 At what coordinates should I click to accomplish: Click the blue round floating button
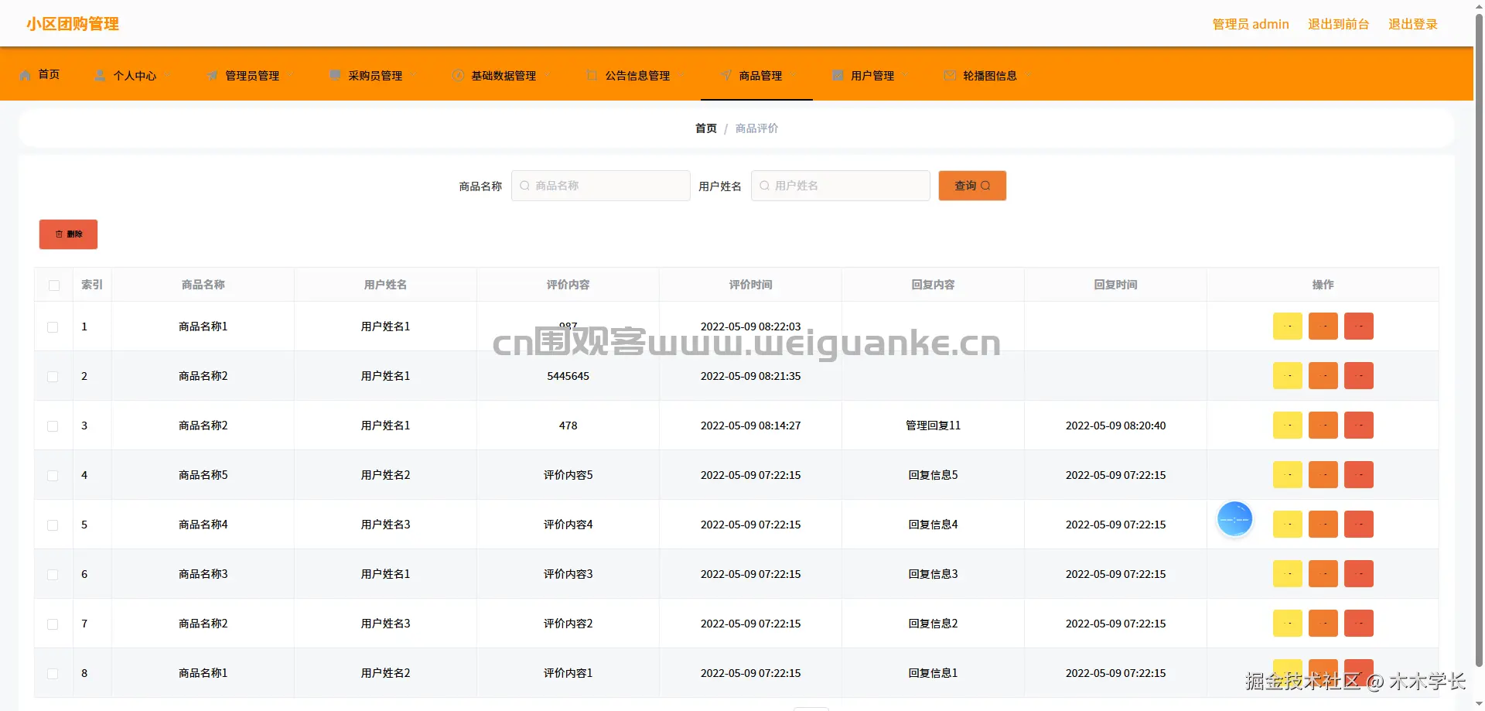(x=1234, y=519)
